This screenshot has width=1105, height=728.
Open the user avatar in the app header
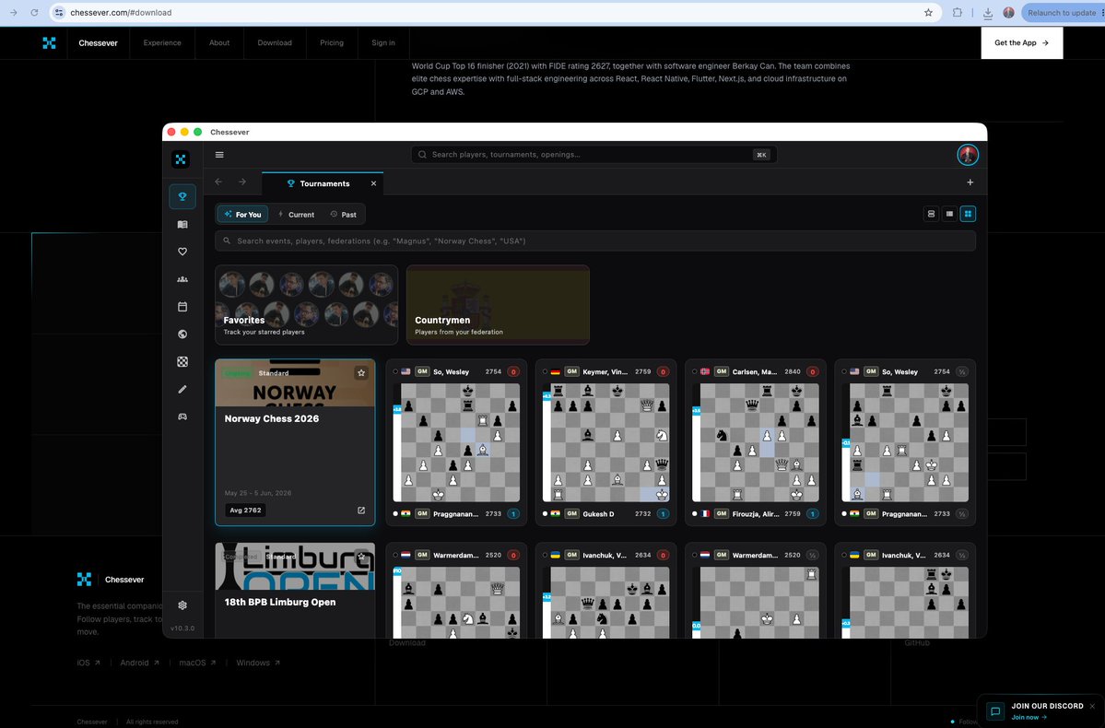click(968, 155)
